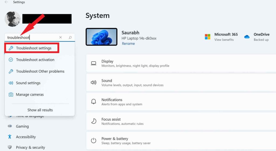The image size is (276, 151).
Task: Click the Sound speaker icon in System list
Action: [94, 82]
